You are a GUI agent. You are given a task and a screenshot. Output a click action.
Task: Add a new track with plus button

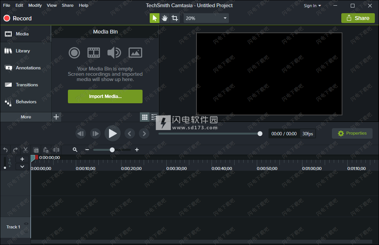22,159
